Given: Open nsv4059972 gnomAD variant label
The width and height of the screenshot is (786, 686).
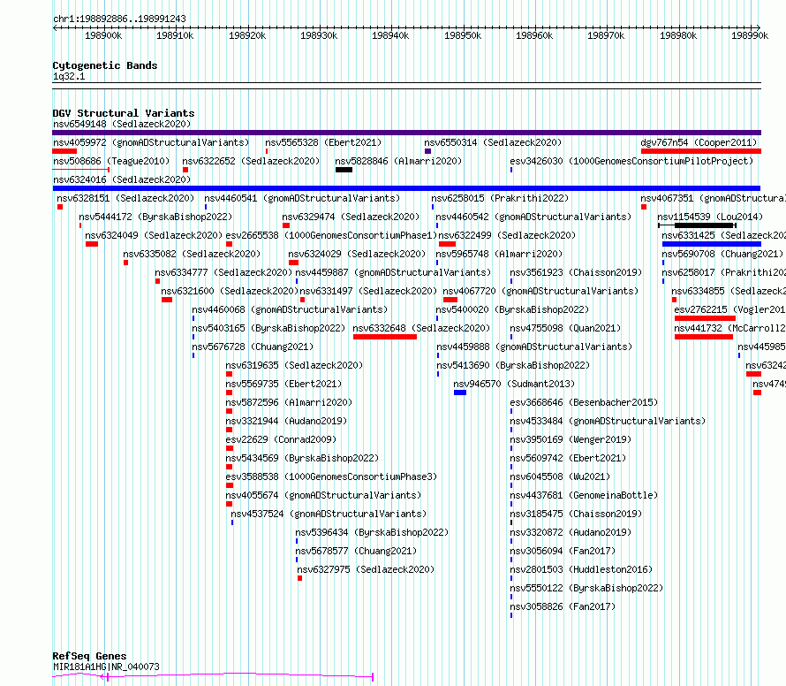Looking at the screenshot, I should [x=151, y=142].
